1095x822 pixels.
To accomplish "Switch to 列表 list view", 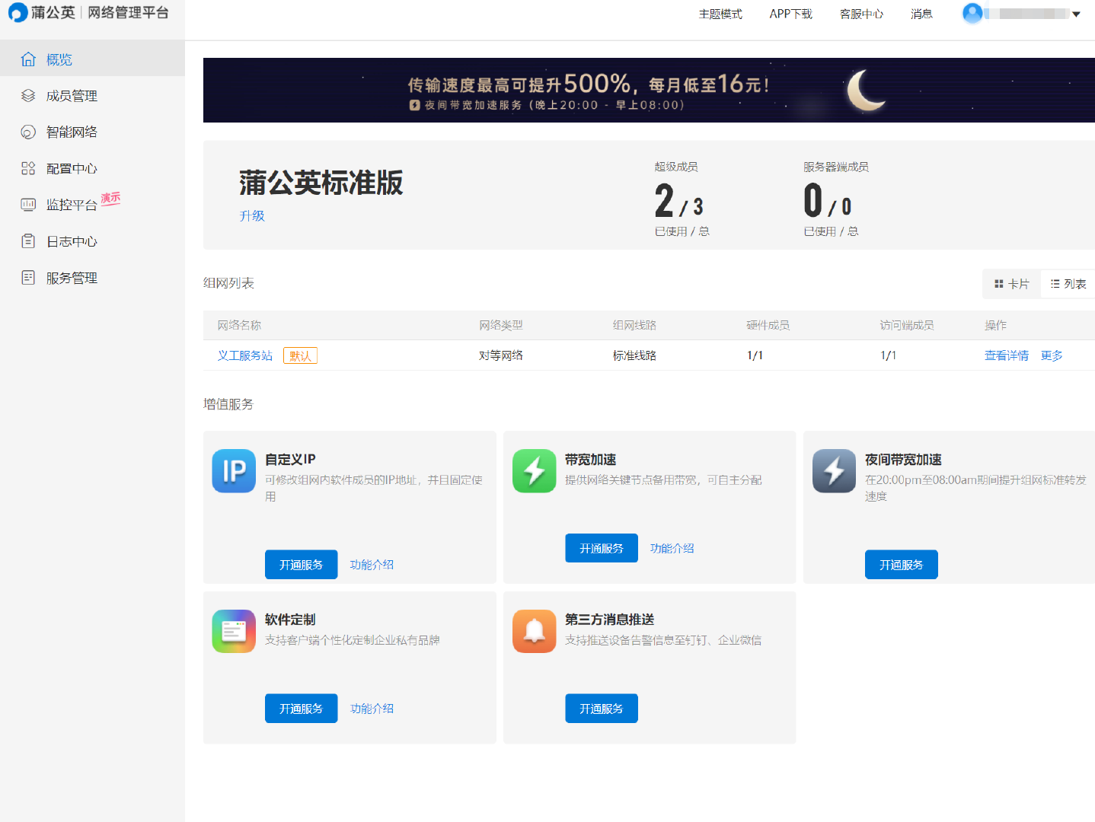I will tap(1068, 284).
